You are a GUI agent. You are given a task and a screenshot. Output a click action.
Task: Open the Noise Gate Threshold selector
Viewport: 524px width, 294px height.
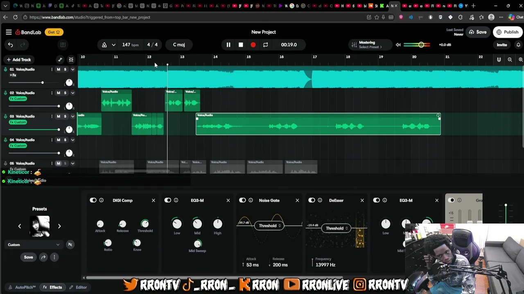(x=269, y=225)
